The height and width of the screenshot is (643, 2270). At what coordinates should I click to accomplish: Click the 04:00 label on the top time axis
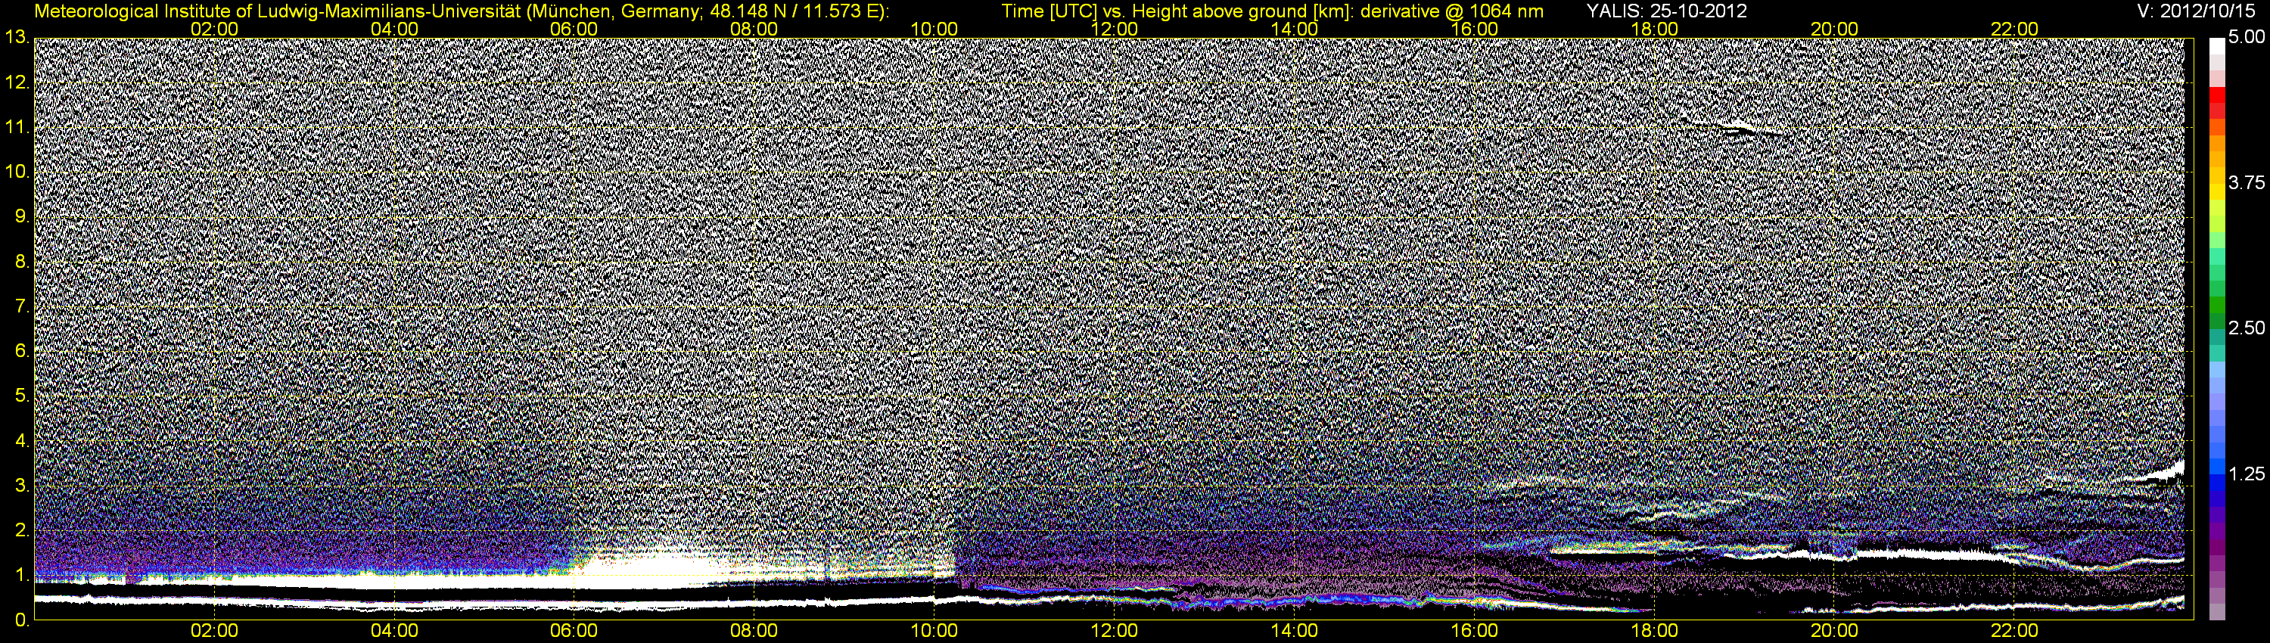click(395, 29)
